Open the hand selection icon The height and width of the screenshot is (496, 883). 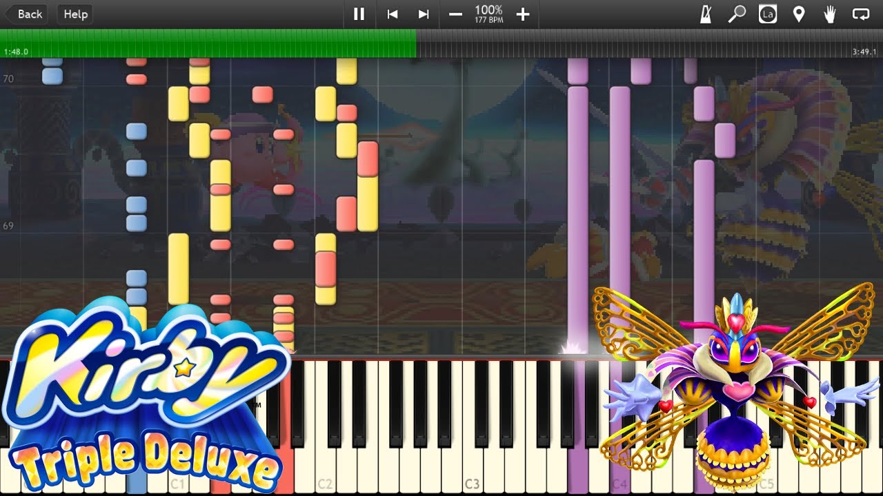click(x=830, y=14)
